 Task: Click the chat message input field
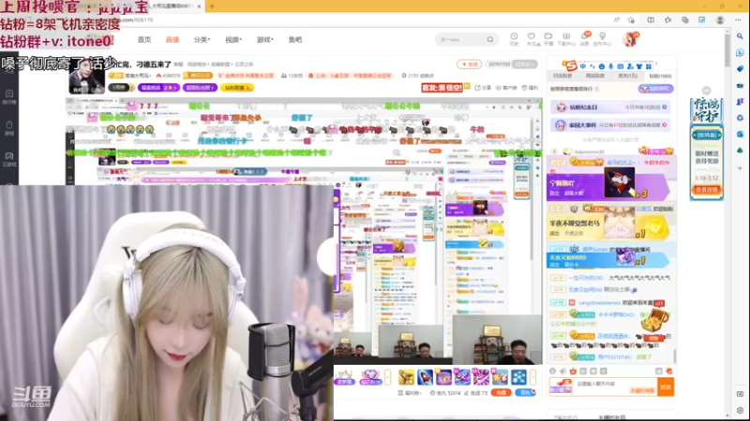(615, 386)
